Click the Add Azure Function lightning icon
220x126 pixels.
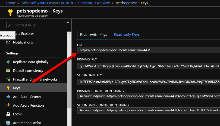pos(8,105)
